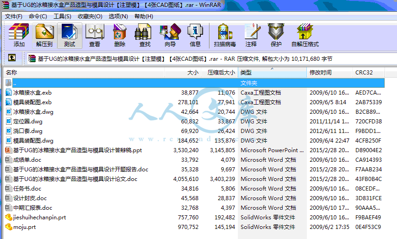Open the 命令(C) menu
This screenshot has width=397, height=239.
[x=38, y=16]
